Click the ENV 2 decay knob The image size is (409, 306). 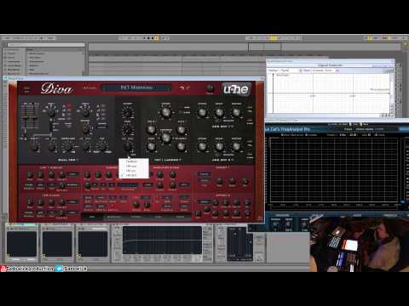click(219, 146)
